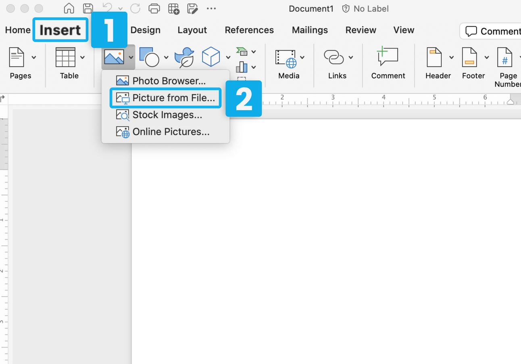This screenshot has height=364, width=521.
Task: Click the SmartArt icon
Action: coord(242,52)
